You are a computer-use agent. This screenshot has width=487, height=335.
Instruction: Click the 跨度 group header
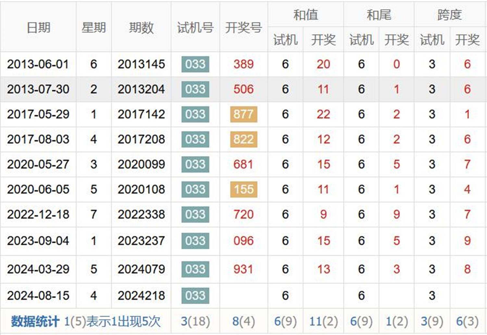click(449, 15)
